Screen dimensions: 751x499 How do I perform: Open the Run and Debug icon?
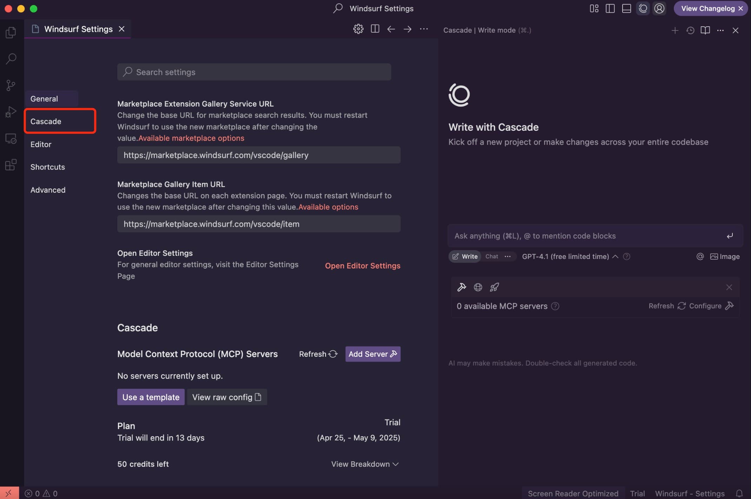[x=11, y=112]
